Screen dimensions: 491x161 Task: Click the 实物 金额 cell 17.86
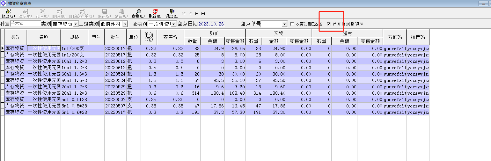point(274,106)
